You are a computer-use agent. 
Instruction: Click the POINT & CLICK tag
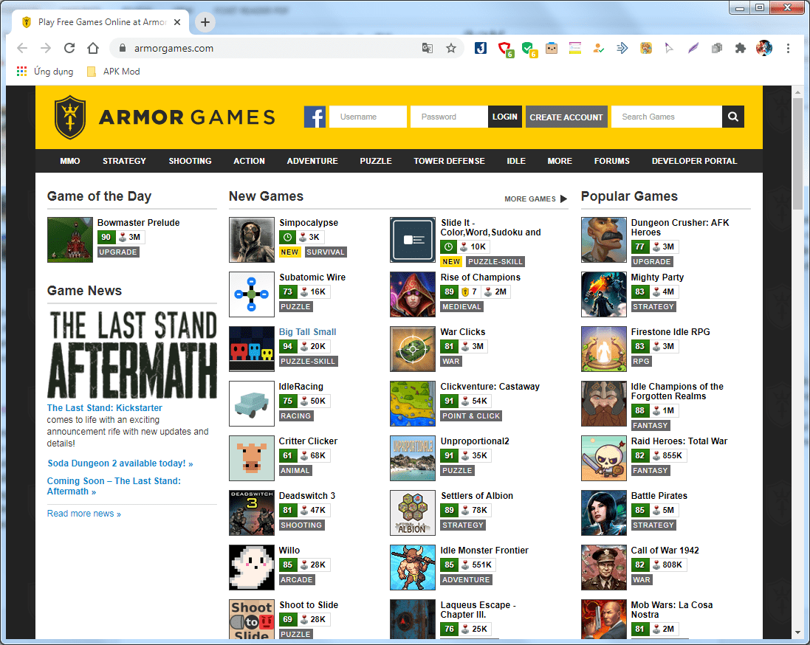click(x=471, y=415)
